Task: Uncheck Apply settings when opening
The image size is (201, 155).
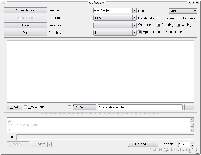Action: click(140, 32)
